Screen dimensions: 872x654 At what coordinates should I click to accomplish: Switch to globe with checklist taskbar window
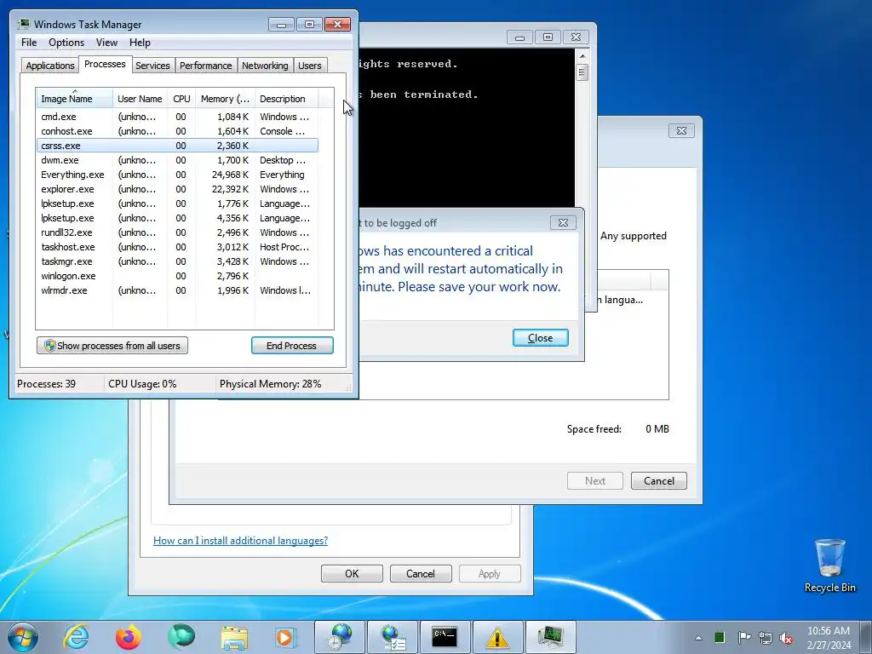(393, 637)
